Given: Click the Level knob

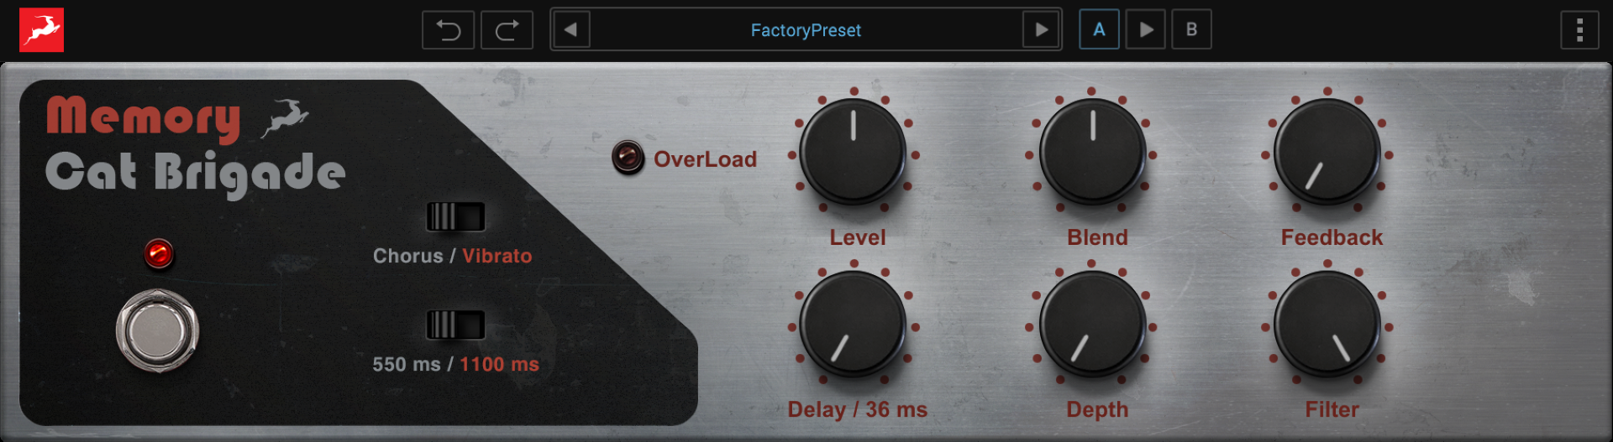Looking at the screenshot, I should (853, 152).
